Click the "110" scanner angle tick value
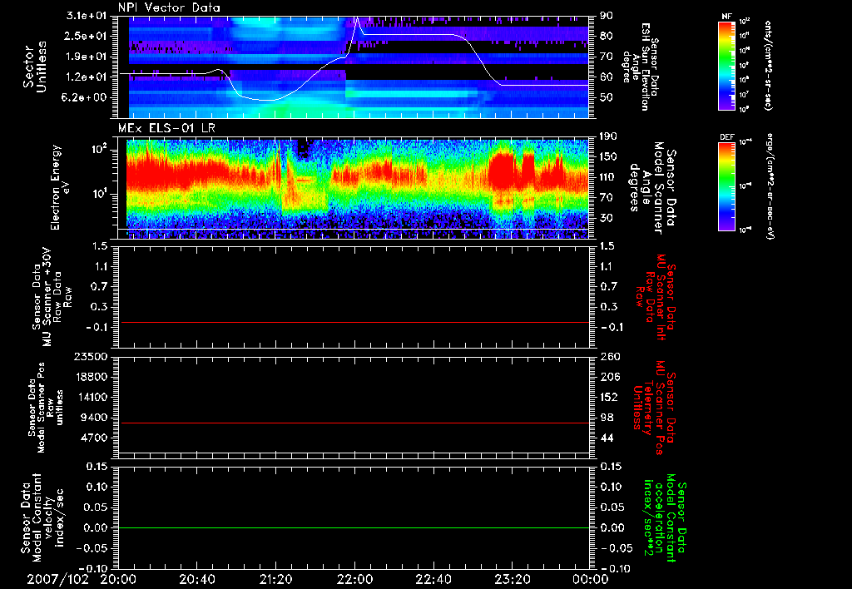The height and width of the screenshot is (589, 852). [608, 177]
